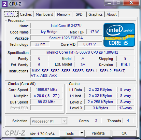The height and width of the screenshot is (140, 141).
Task: Open the Memory tab
Action: coord(64,14)
